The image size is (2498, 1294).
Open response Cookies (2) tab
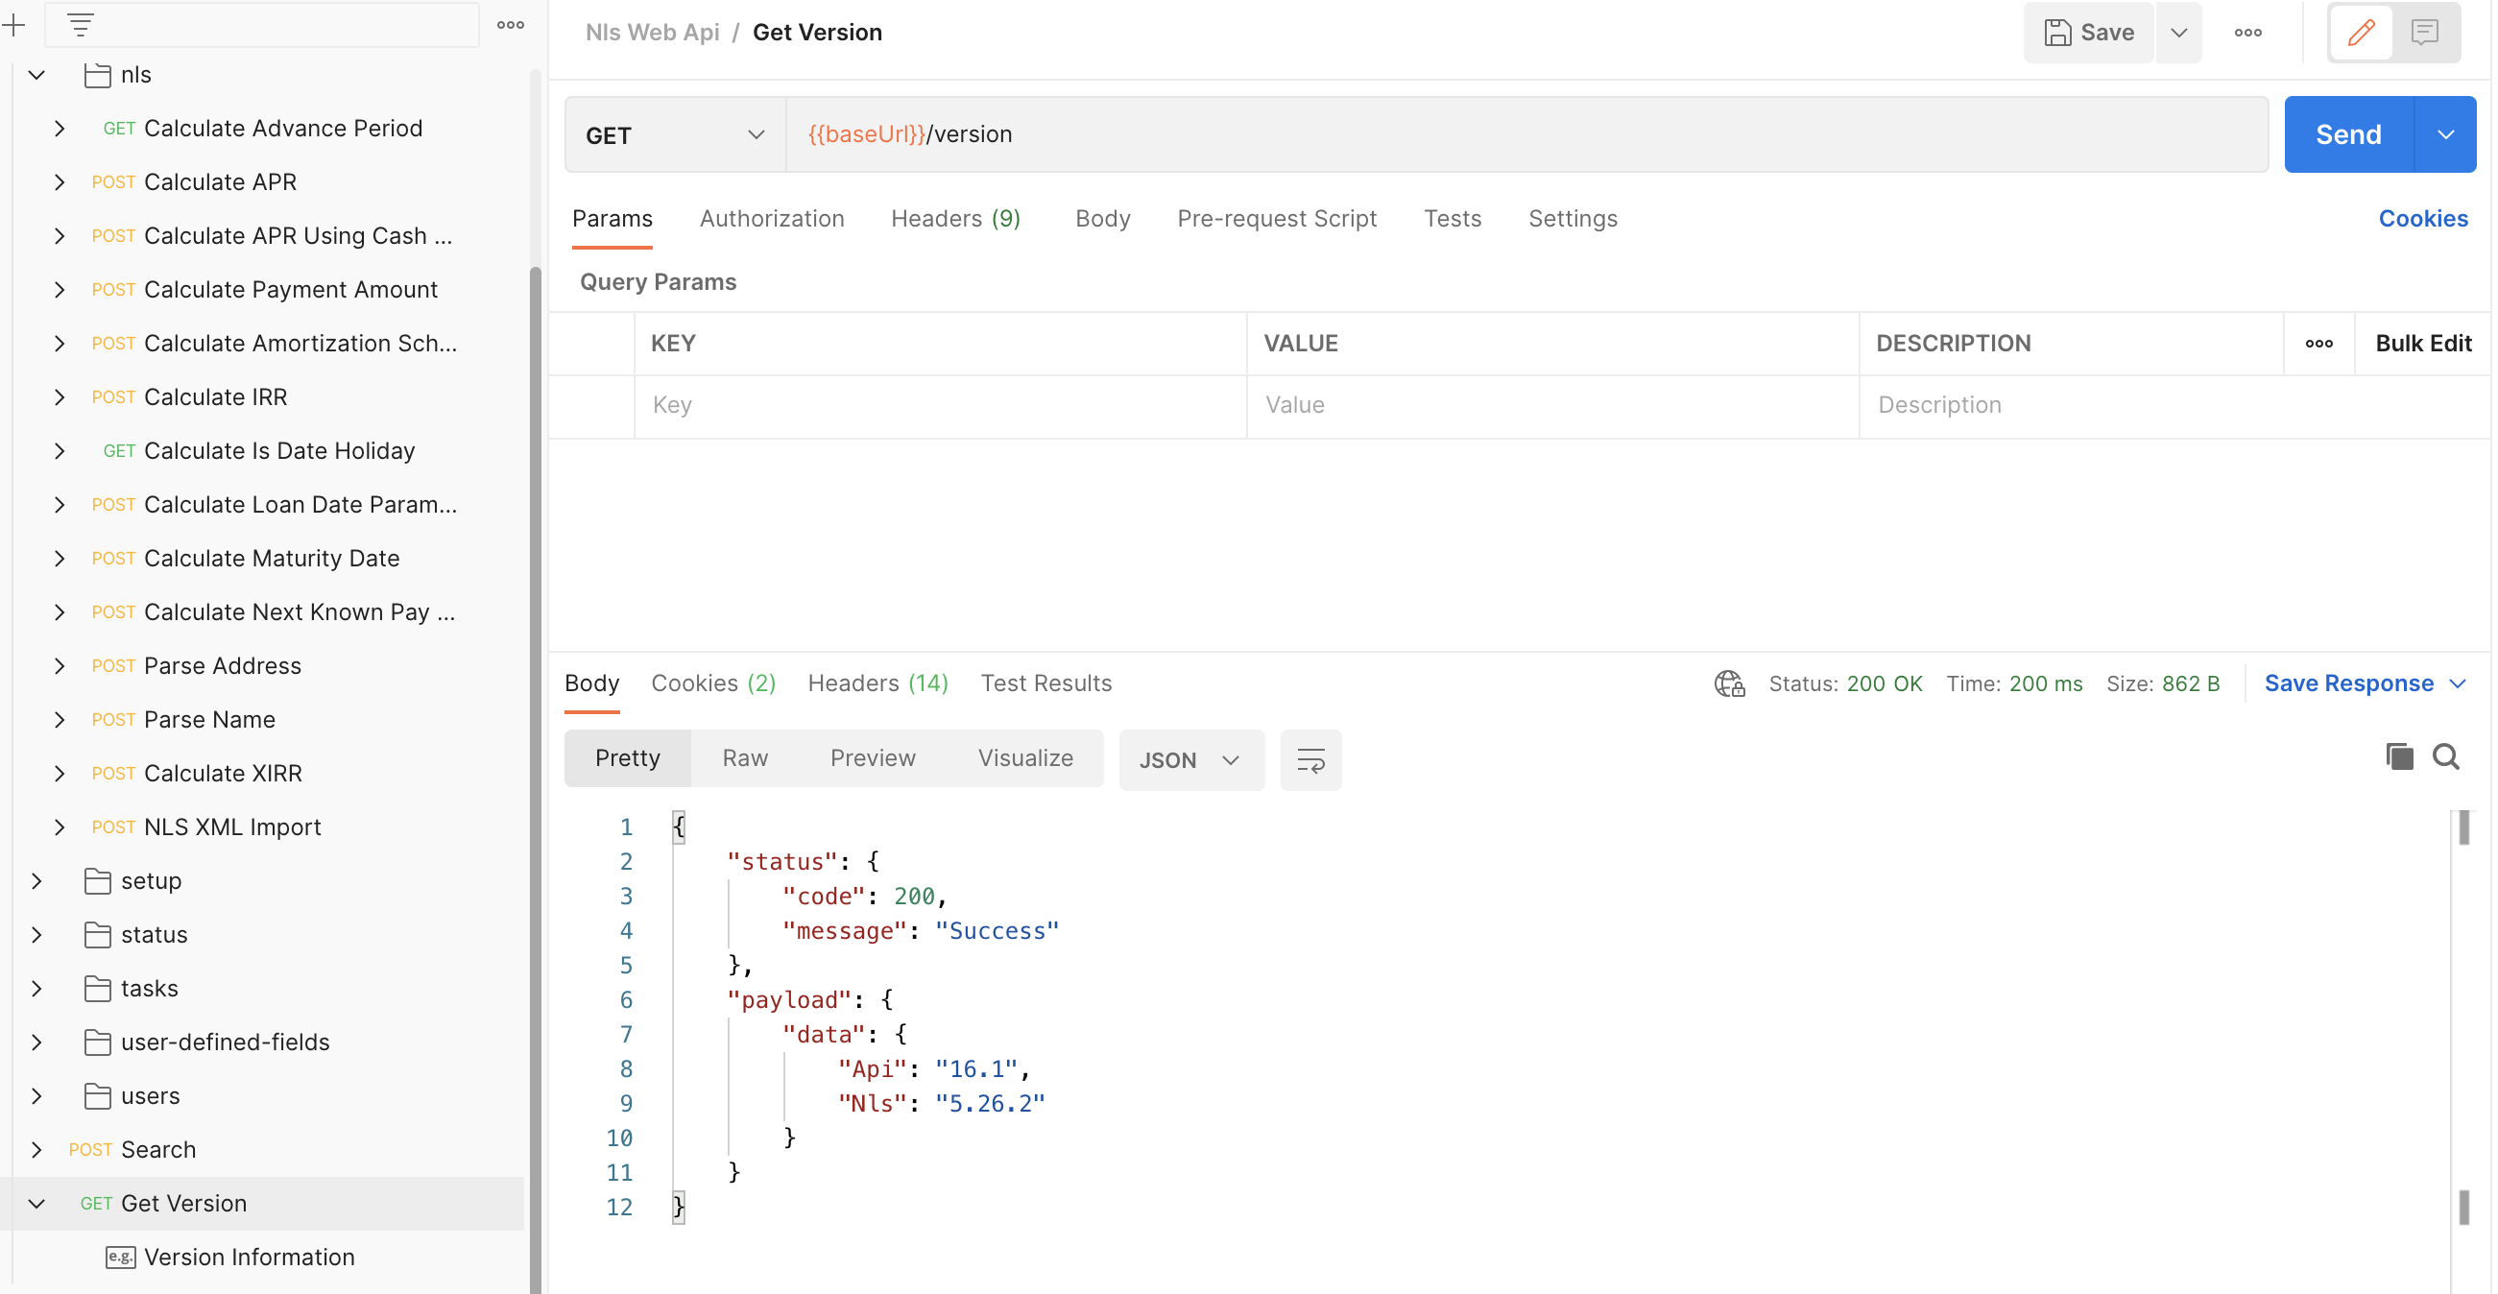click(712, 683)
